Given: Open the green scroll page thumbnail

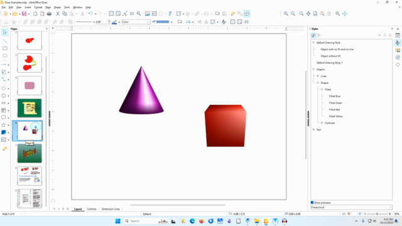Looking at the screenshot, I should coord(30,108).
